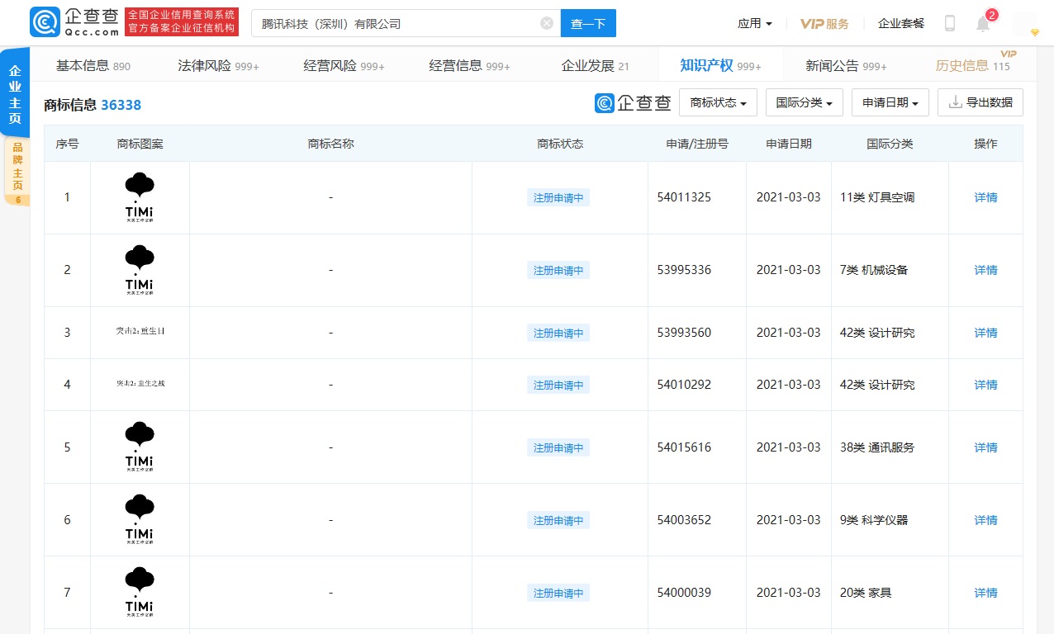Click the TIMi trademark image in row 6
Viewport: 1054px width, 634px height.
(140, 519)
